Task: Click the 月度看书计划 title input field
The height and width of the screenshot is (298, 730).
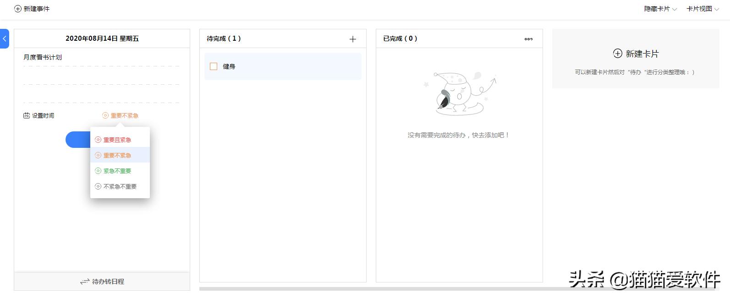Action: point(101,58)
